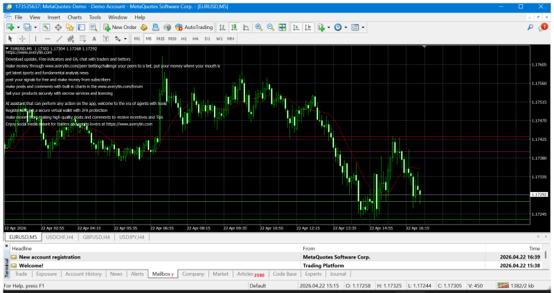Toggle the Market Watch window icon
This screenshot has height=293, width=554.
(x=46, y=27)
